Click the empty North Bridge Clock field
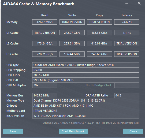 coord(127,85)
